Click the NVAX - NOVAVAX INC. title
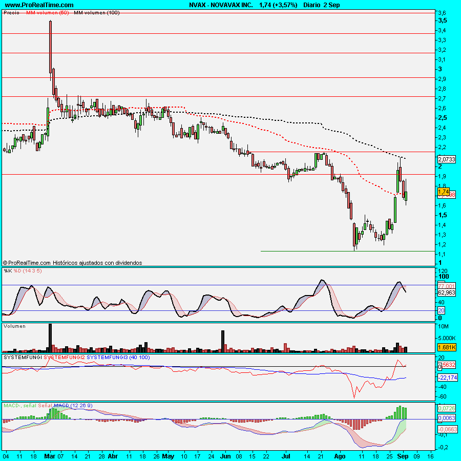461x461 pixels. point(221,5)
